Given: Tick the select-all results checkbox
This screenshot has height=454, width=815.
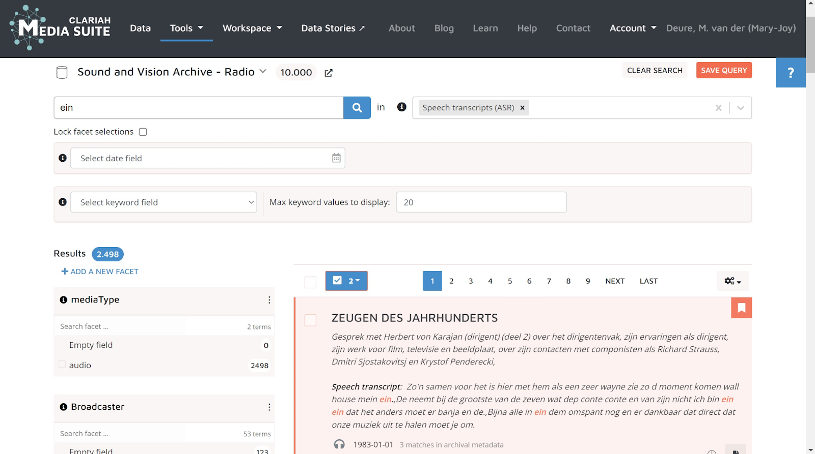Looking at the screenshot, I should click(x=310, y=282).
